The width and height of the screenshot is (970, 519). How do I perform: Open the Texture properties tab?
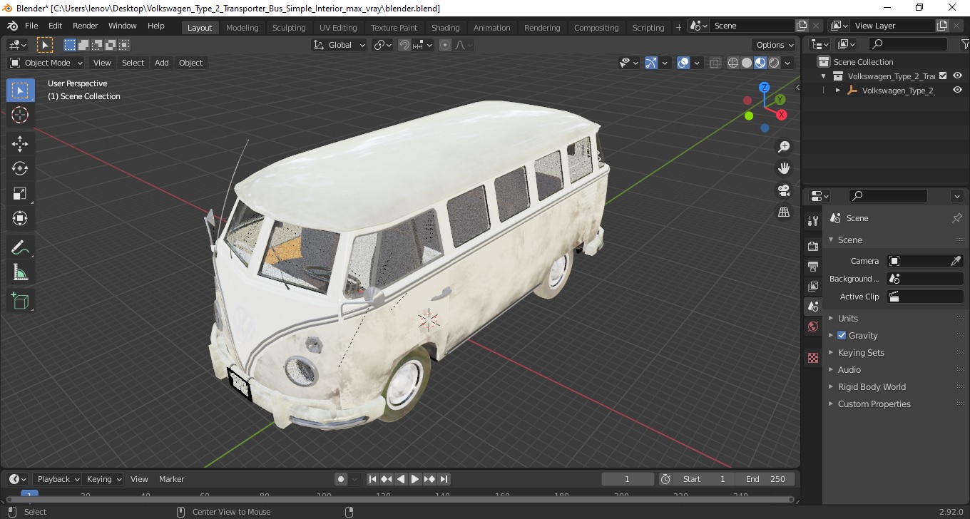click(x=813, y=358)
